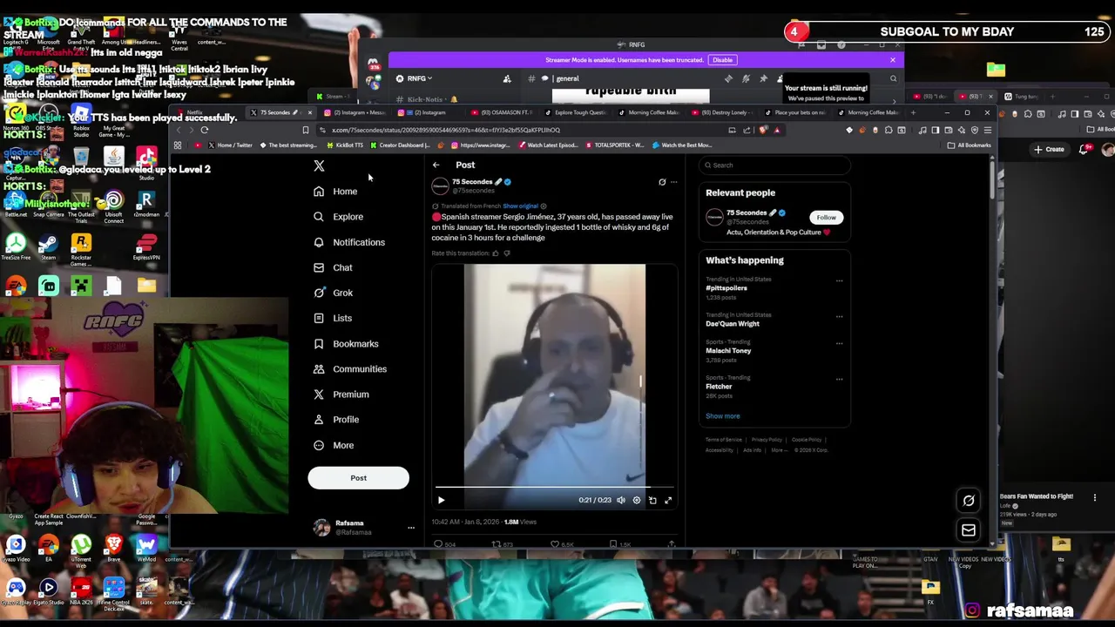Image resolution: width=1115 pixels, height=627 pixels.
Task: Like the post via the heart icon
Action: click(555, 544)
